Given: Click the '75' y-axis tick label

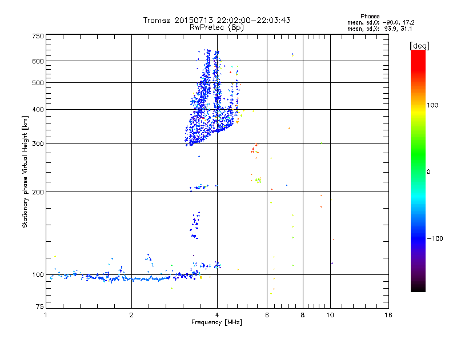Looking at the screenshot, I should pyautogui.click(x=40, y=306).
